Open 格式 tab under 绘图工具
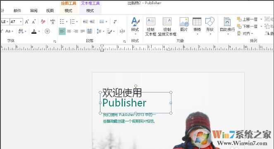Image resolution: width=274 pixels, height=149 pixels. (68, 11)
